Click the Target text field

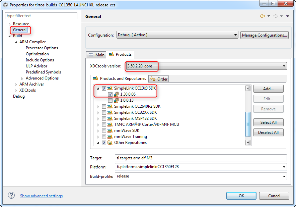[201, 158]
